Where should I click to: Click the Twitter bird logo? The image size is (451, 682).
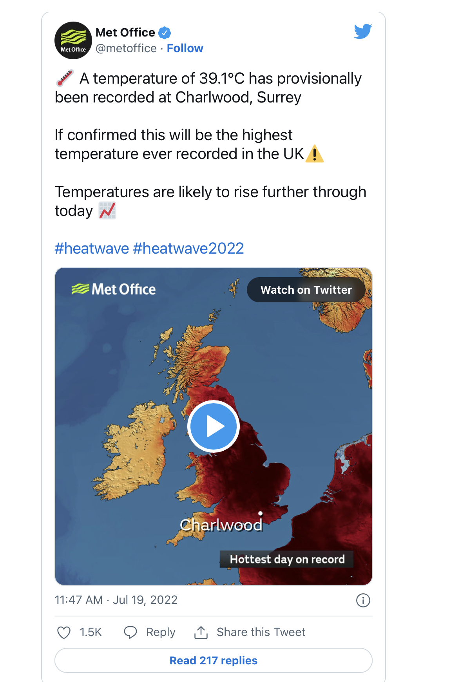[363, 31]
